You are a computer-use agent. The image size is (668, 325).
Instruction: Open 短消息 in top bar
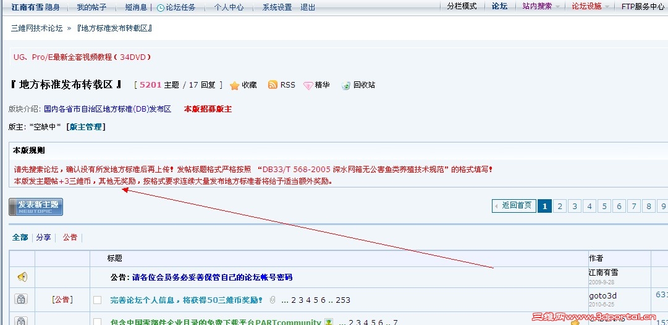point(137,7)
